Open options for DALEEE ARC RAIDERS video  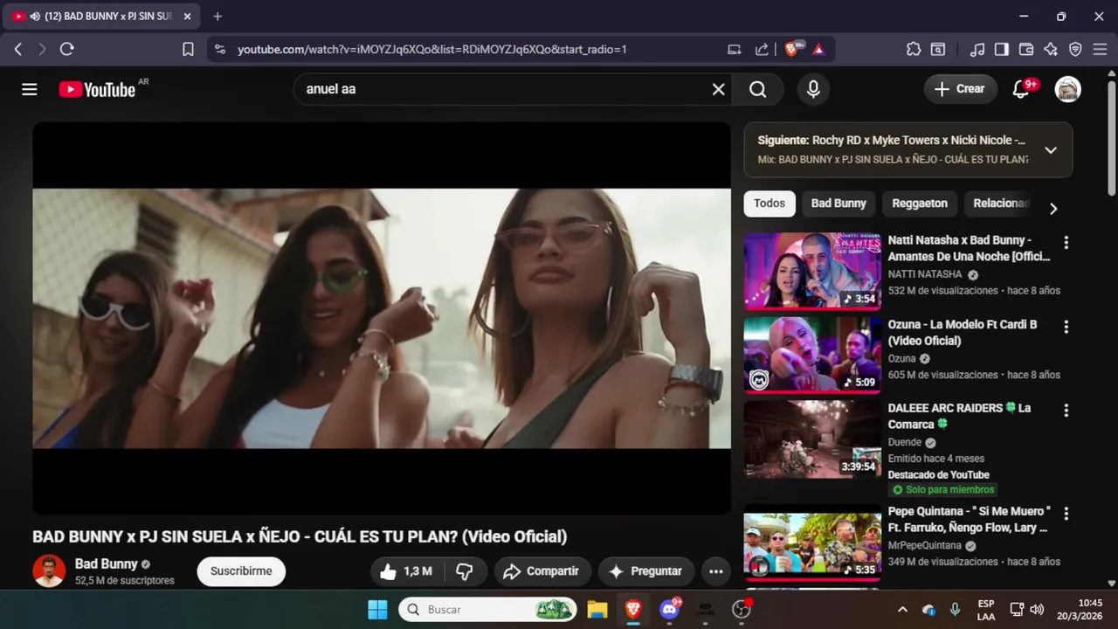1066,411
